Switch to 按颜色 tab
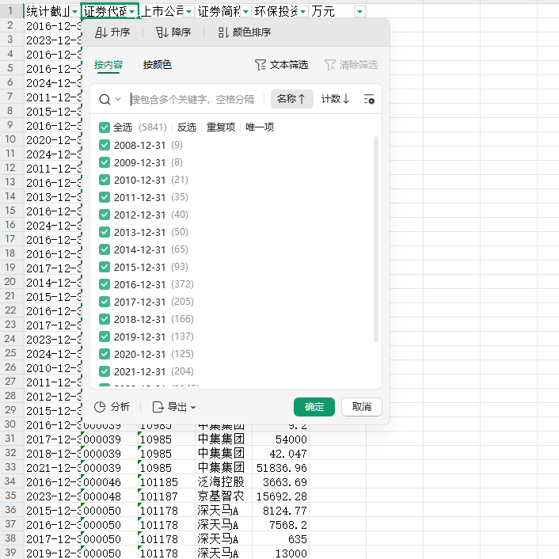The image size is (559, 559). pyautogui.click(x=157, y=65)
